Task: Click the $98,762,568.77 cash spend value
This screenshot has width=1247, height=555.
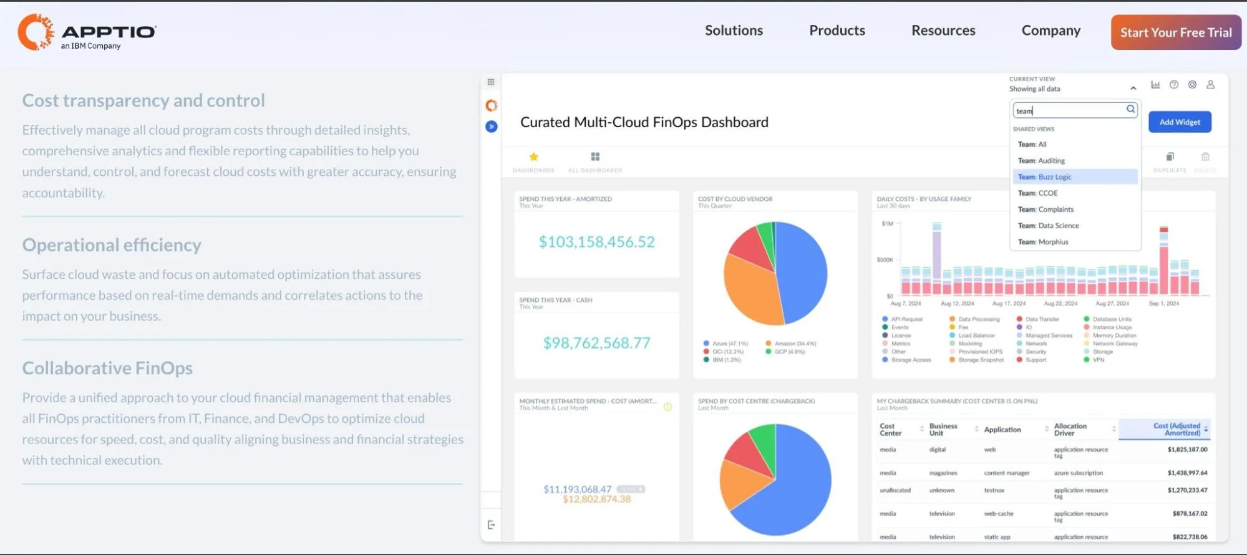Action: (x=597, y=343)
